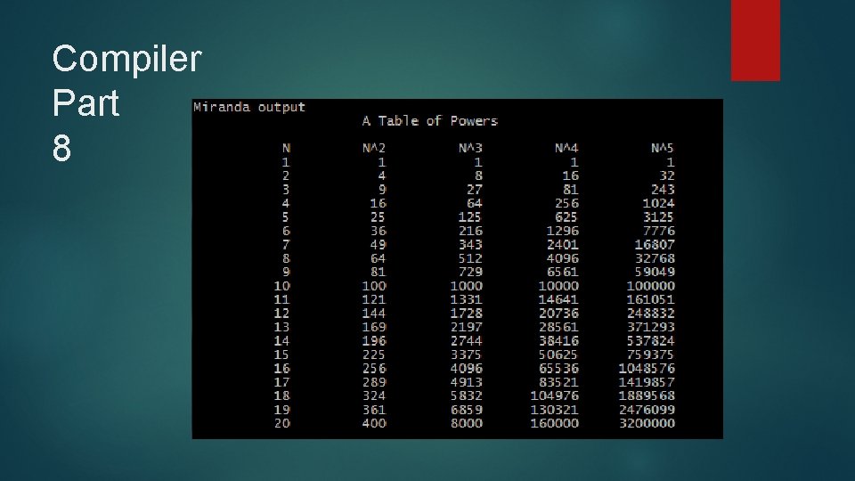855x481 pixels.
Task: Click the value 121 in the N^2 column
Action: pos(374,300)
